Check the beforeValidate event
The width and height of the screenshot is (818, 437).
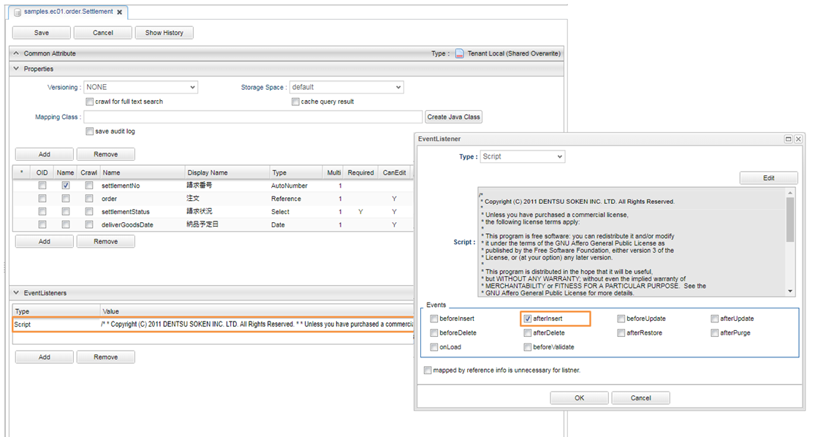coord(527,347)
